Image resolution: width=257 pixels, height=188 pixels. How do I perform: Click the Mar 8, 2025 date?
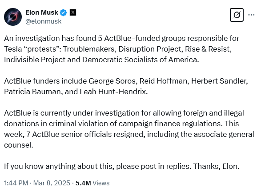click(52, 183)
